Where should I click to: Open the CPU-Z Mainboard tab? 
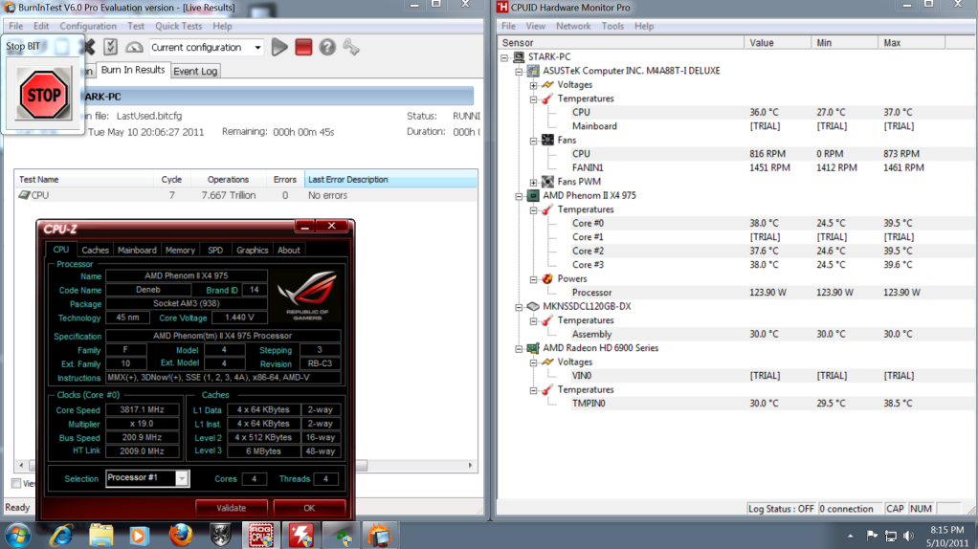coord(137,250)
